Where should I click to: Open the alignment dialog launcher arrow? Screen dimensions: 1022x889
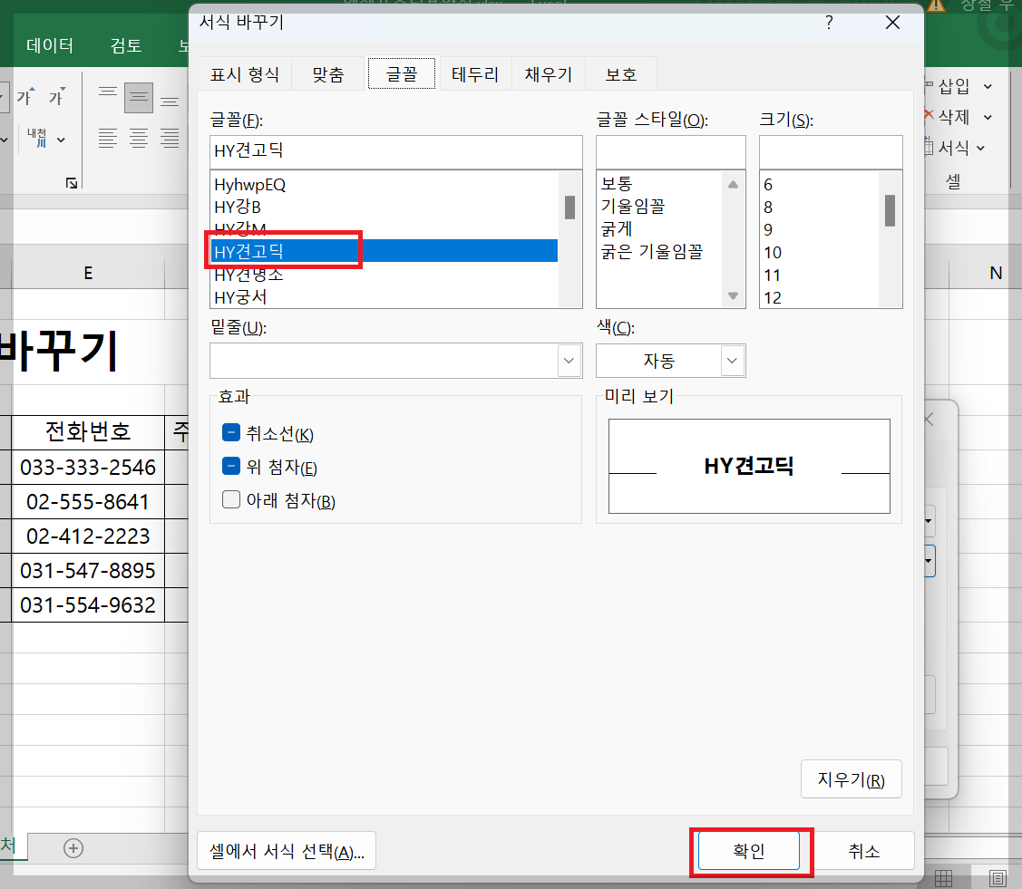(73, 183)
